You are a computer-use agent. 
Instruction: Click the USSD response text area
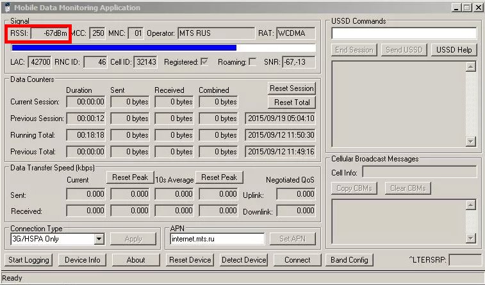[399, 104]
